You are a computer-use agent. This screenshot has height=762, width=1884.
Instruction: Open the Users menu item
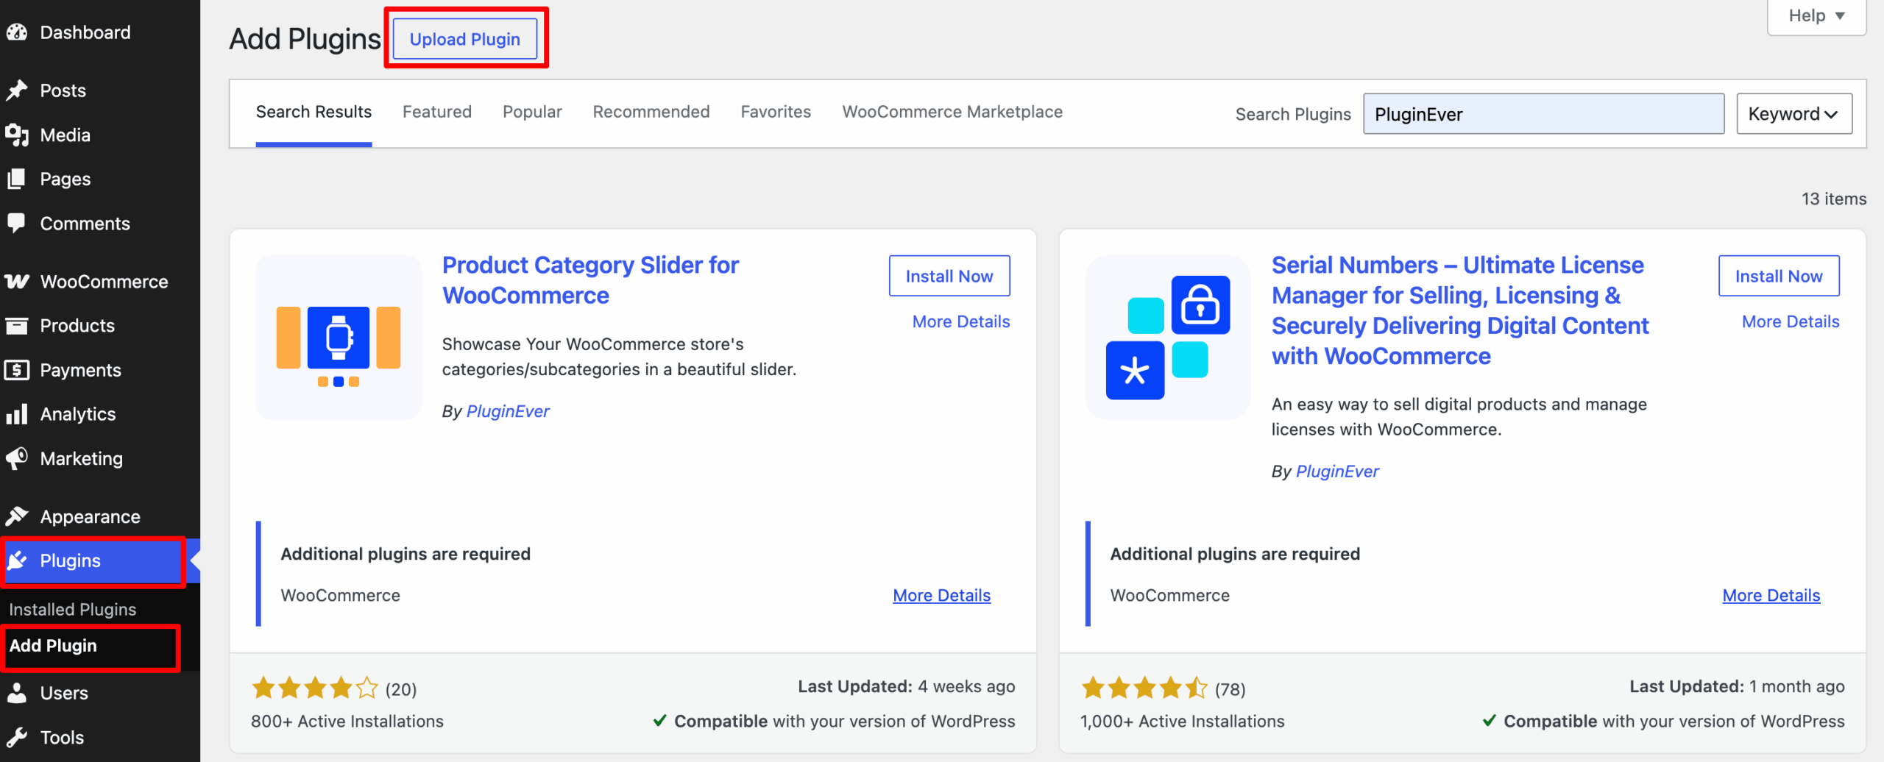tap(100, 693)
